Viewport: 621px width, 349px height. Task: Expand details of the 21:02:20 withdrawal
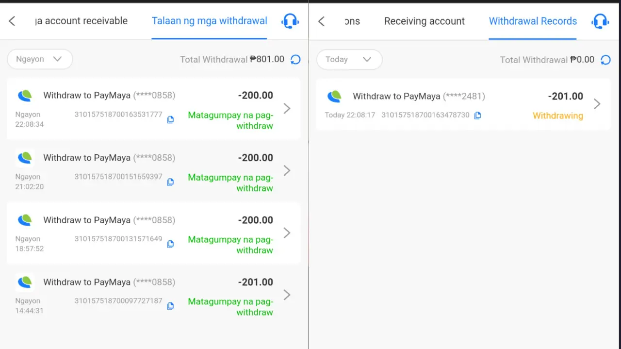287,170
